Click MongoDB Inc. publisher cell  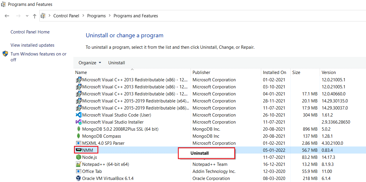coord(206,129)
